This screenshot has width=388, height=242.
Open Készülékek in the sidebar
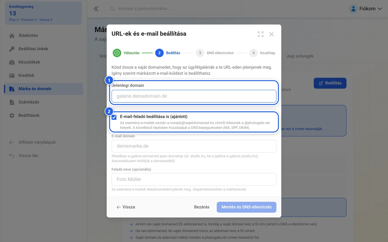tap(44, 62)
